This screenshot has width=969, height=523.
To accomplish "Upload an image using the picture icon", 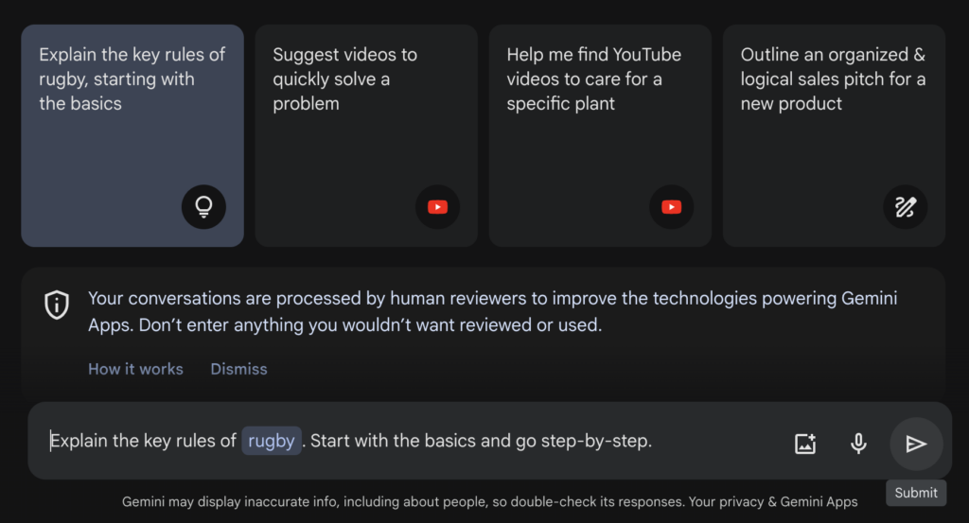I will click(805, 444).
